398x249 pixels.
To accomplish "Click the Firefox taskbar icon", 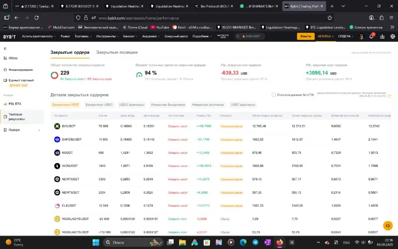I will (x=280, y=243).
